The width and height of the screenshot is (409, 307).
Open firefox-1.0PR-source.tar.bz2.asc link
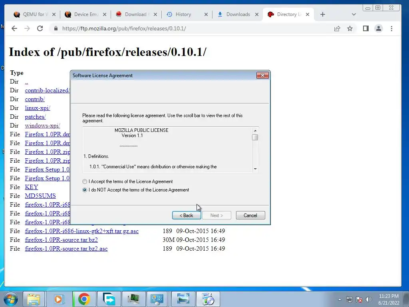tap(66, 249)
